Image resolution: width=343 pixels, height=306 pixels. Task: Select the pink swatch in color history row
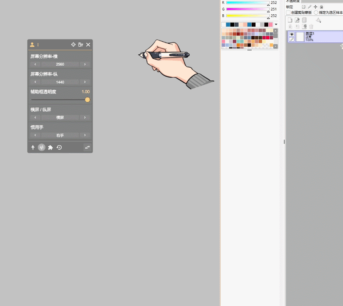point(271,25)
